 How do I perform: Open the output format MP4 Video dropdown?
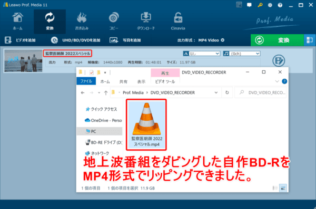pos(211,40)
